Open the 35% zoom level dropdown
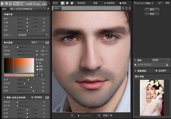 coord(111,116)
